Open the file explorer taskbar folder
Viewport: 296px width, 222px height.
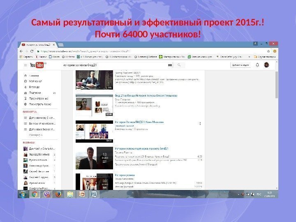pyautogui.click(x=70, y=194)
